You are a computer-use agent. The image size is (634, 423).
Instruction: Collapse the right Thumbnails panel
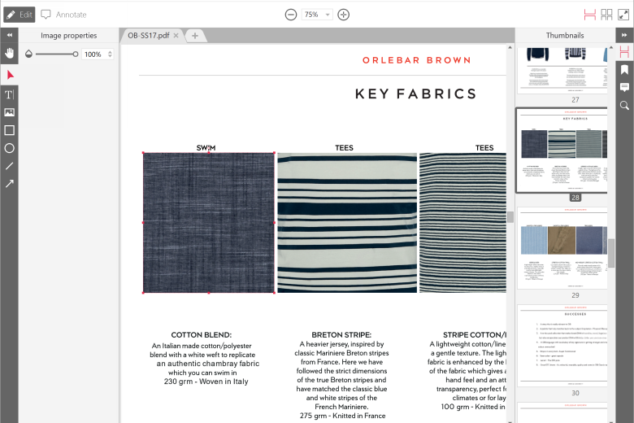pos(624,35)
